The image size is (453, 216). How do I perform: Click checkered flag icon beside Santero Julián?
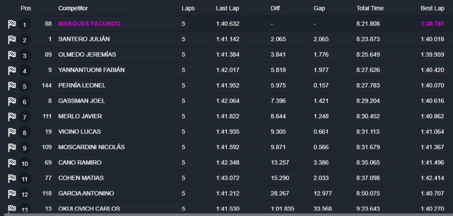[x=12, y=40]
